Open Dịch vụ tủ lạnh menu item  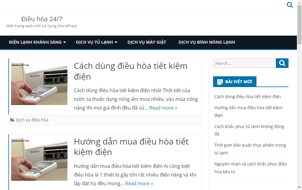(94, 42)
